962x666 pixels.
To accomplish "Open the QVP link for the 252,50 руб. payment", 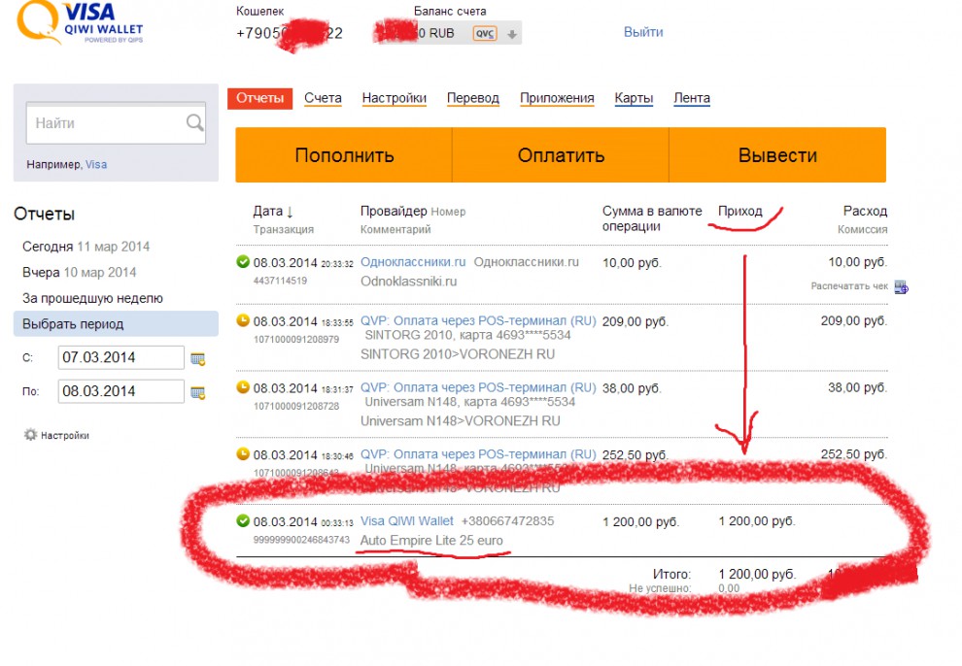I will tap(478, 454).
